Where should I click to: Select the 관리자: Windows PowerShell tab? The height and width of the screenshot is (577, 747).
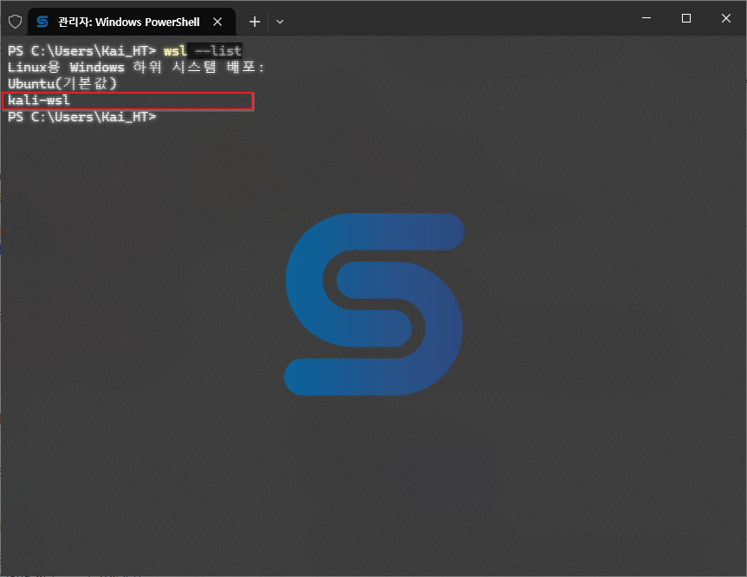pyautogui.click(x=132, y=22)
